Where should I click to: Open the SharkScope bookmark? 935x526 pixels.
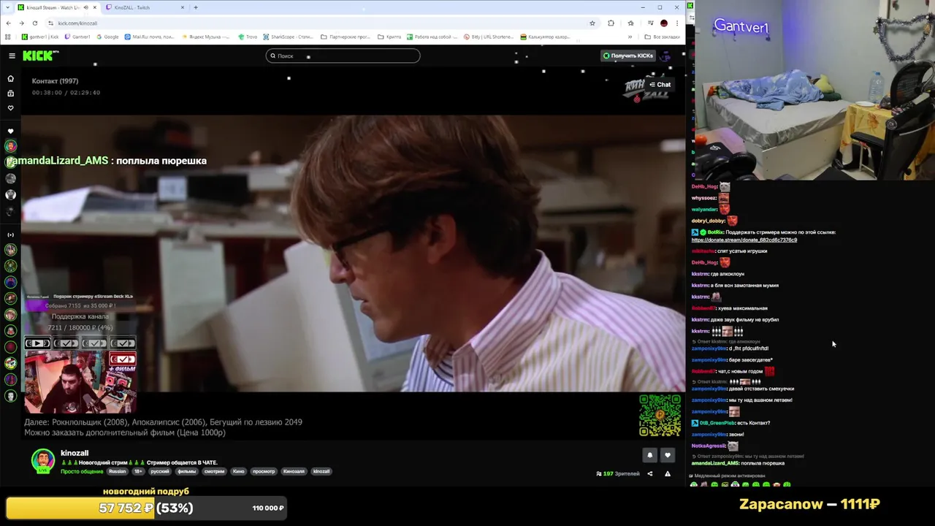click(x=288, y=37)
